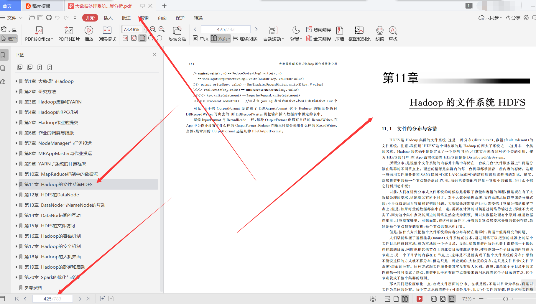Go to previous page arrow in ribbon
Viewport: 536px width, 304px height.
(x=195, y=29)
